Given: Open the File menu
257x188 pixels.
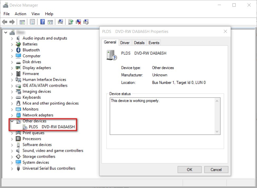Looking at the screenshot, I should [x=7, y=14].
